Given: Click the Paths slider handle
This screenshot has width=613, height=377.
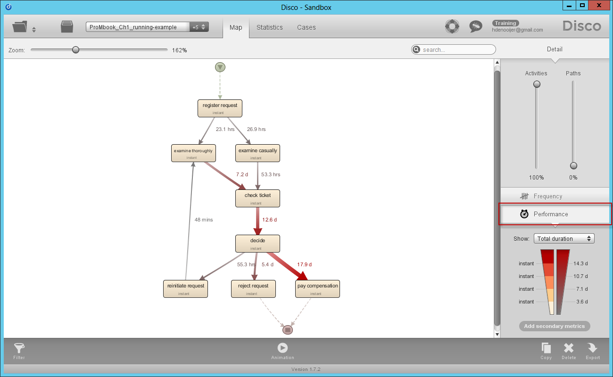Looking at the screenshot, I should coord(573,165).
